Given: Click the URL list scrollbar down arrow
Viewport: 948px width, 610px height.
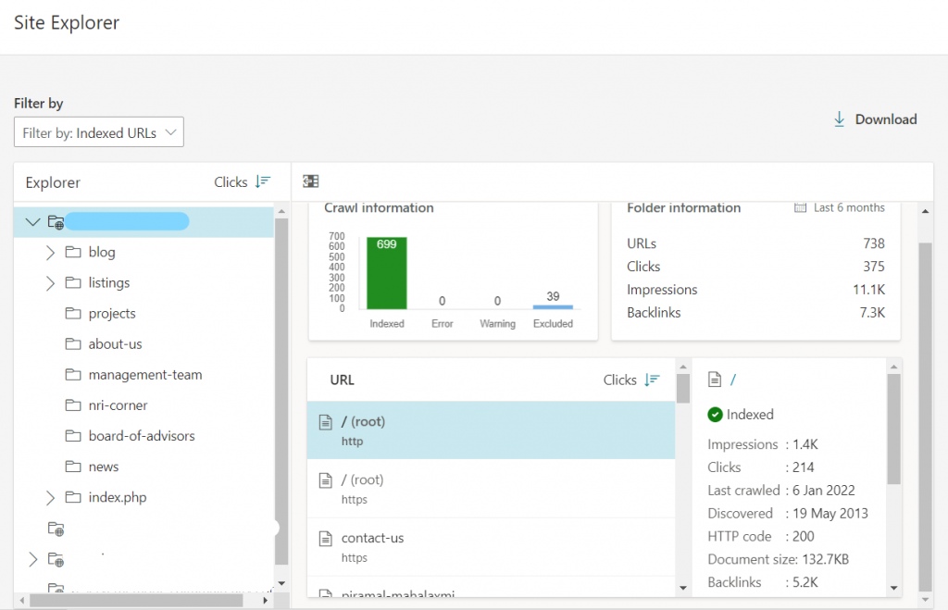Looking at the screenshot, I should (683, 588).
